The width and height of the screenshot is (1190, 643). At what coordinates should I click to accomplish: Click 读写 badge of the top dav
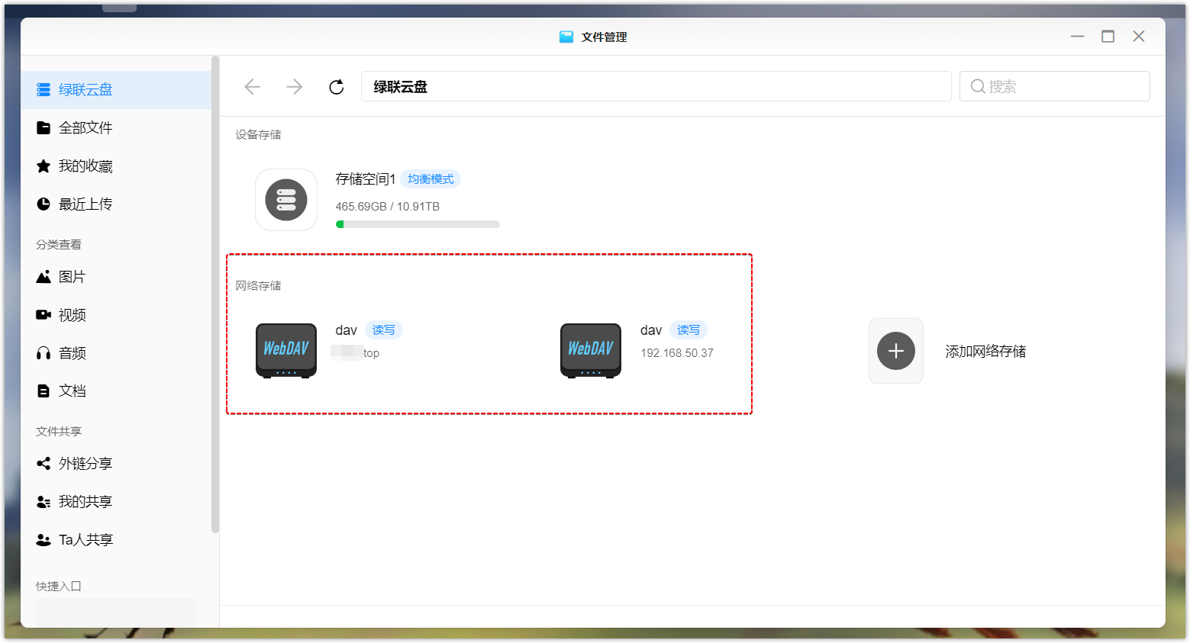(384, 330)
